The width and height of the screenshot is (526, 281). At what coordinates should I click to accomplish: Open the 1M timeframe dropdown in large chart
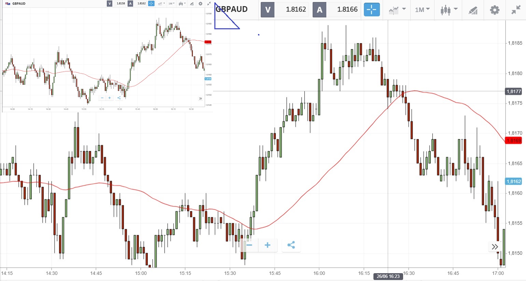(422, 10)
